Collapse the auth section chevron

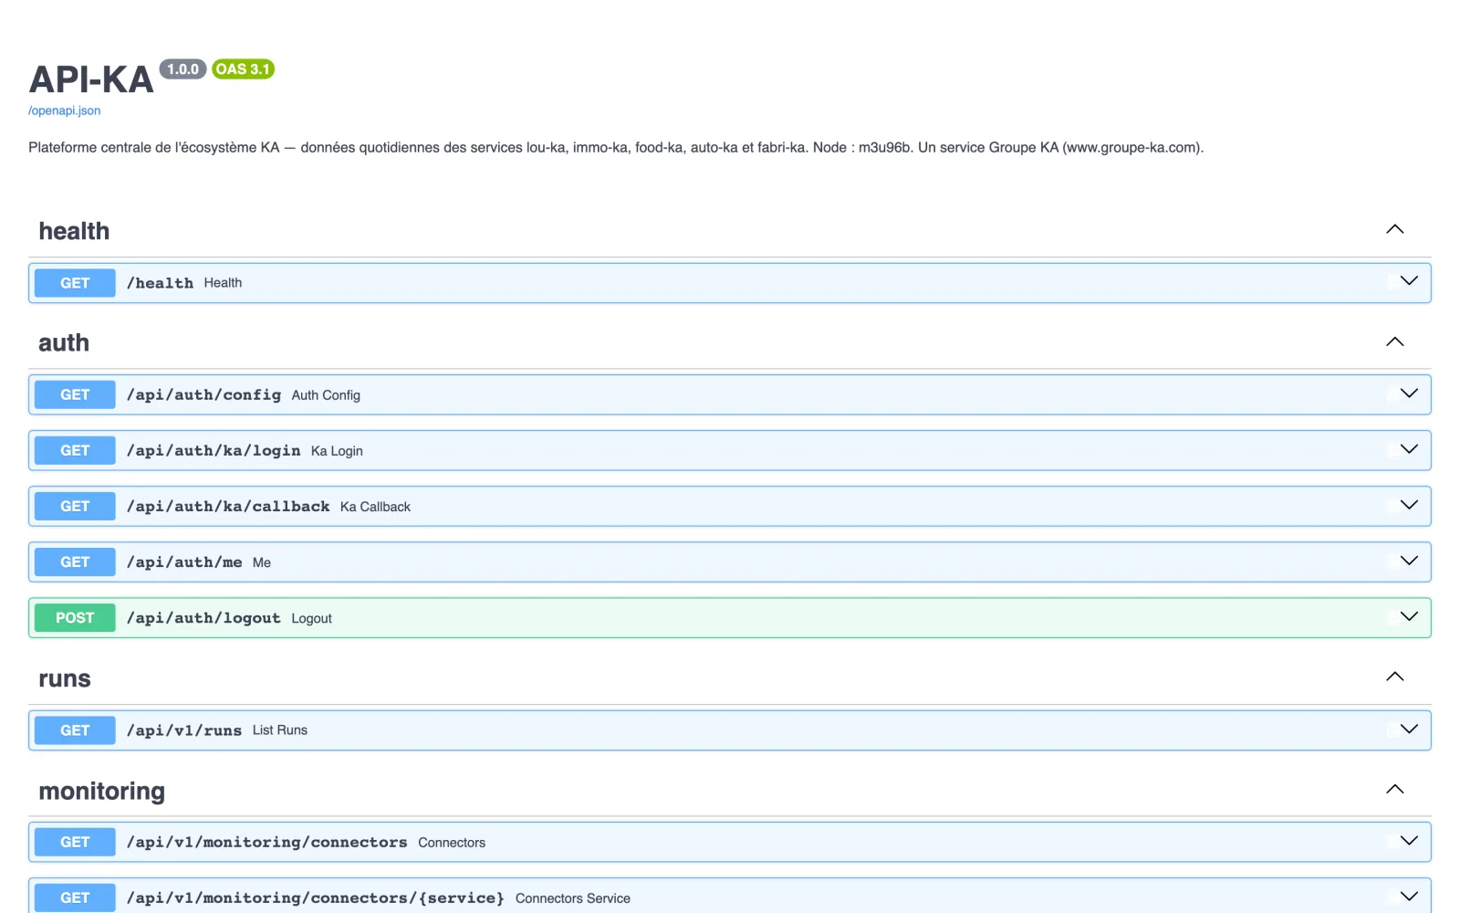pyautogui.click(x=1394, y=341)
